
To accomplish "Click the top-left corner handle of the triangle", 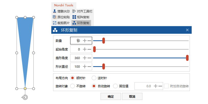I will pyautogui.click(x=17, y=18).
